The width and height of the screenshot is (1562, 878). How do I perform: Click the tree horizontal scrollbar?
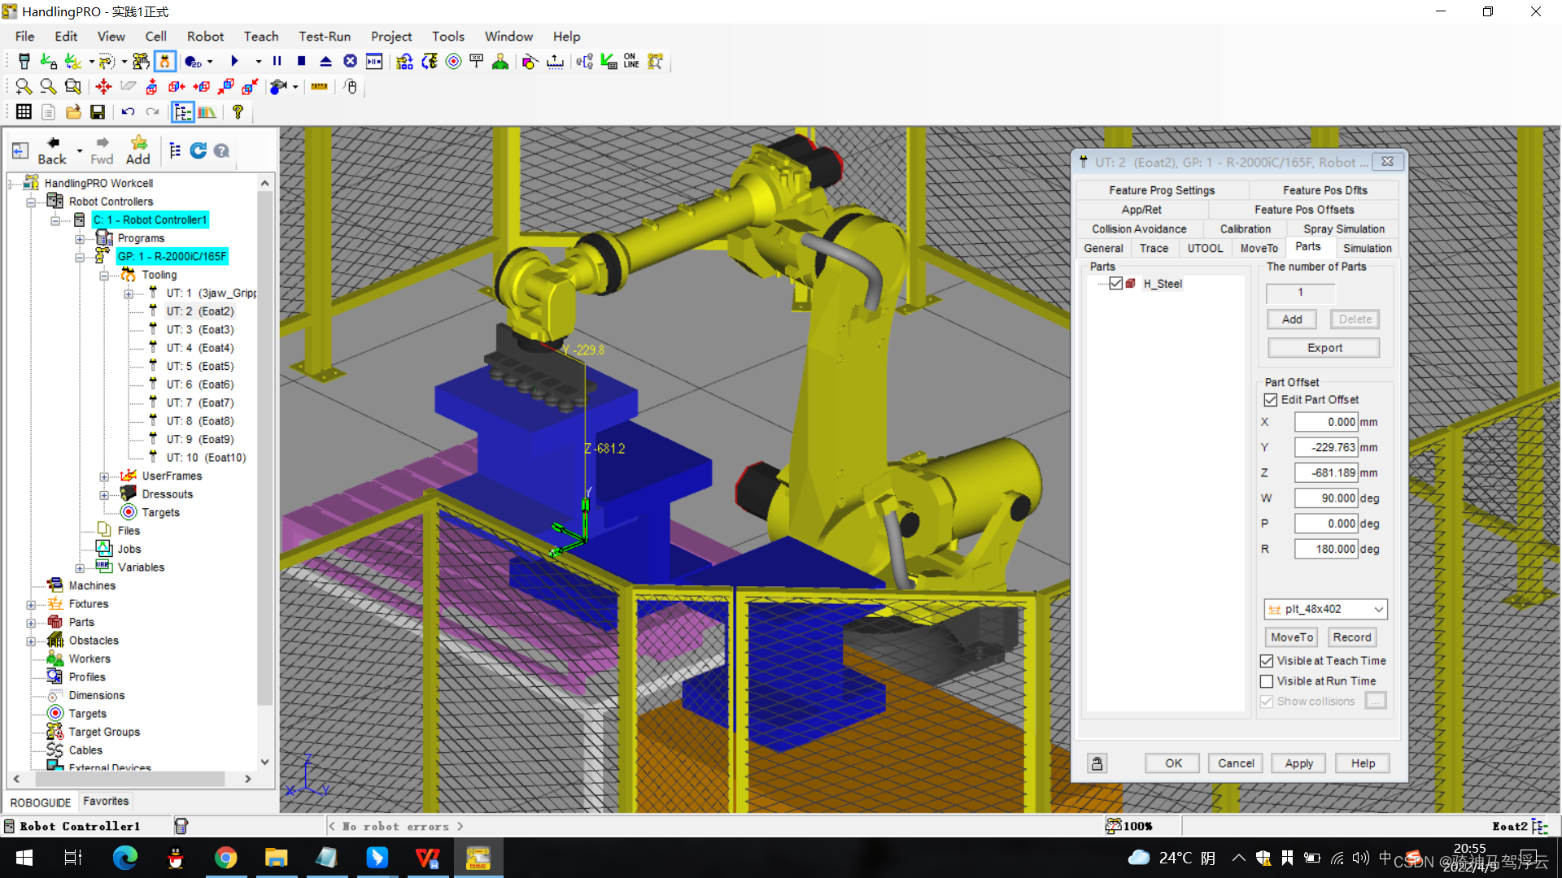[x=130, y=779]
